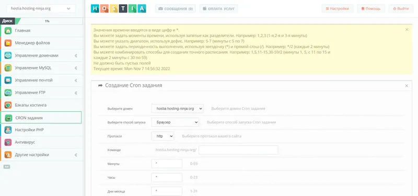This screenshot has height=196, width=418.
Task: Open the Выберите домен dropdown
Action: 177,109
